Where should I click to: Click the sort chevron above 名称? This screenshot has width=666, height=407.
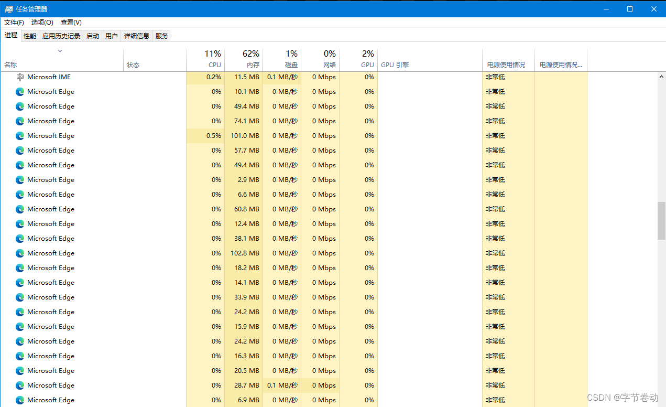60,51
